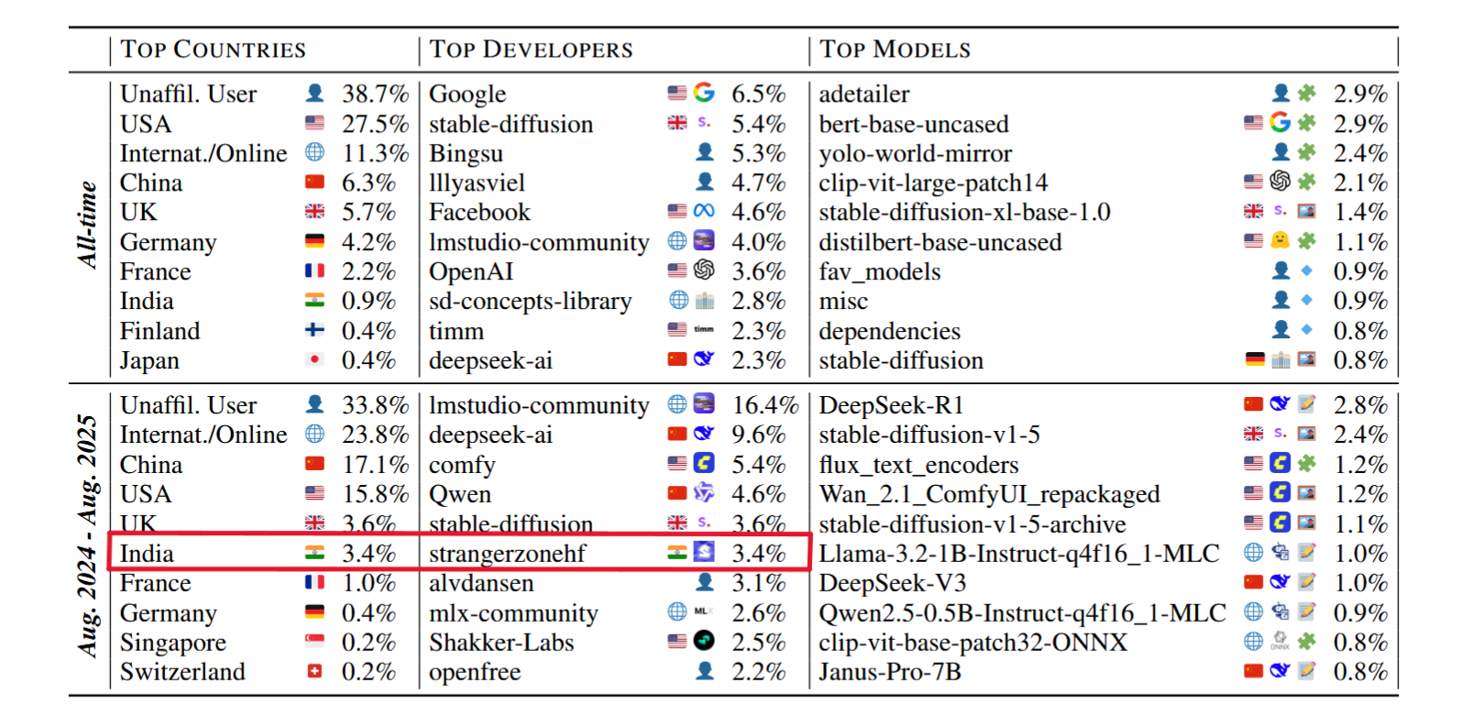Click the India flag next to strangerzonehf

point(676,553)
